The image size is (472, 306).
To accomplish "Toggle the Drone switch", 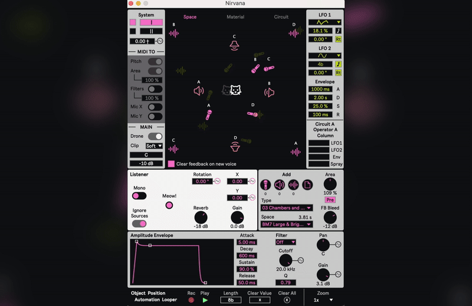I will [x=155, y=136].
